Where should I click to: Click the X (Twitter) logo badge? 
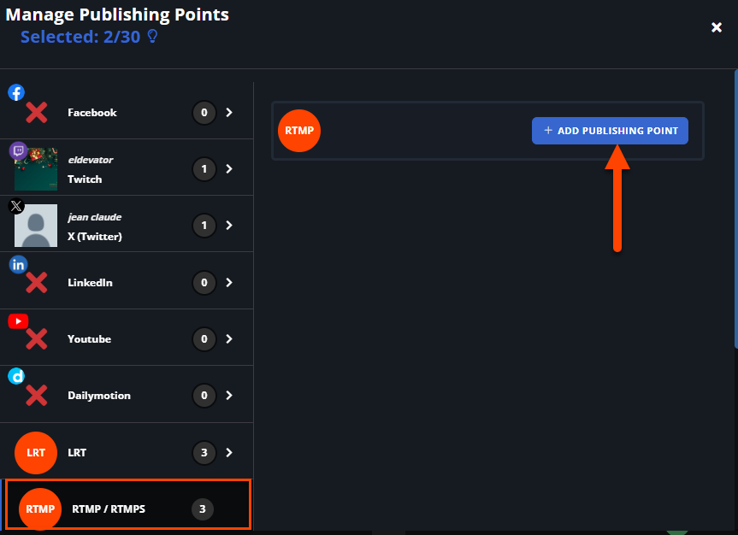(x=16, y=206)
